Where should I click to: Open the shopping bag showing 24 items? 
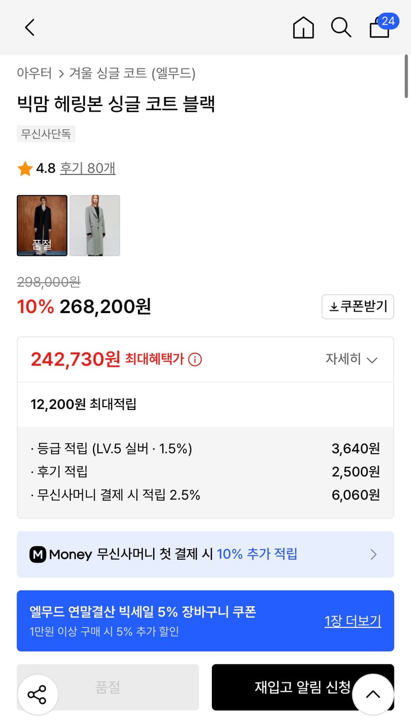[380, 29]
